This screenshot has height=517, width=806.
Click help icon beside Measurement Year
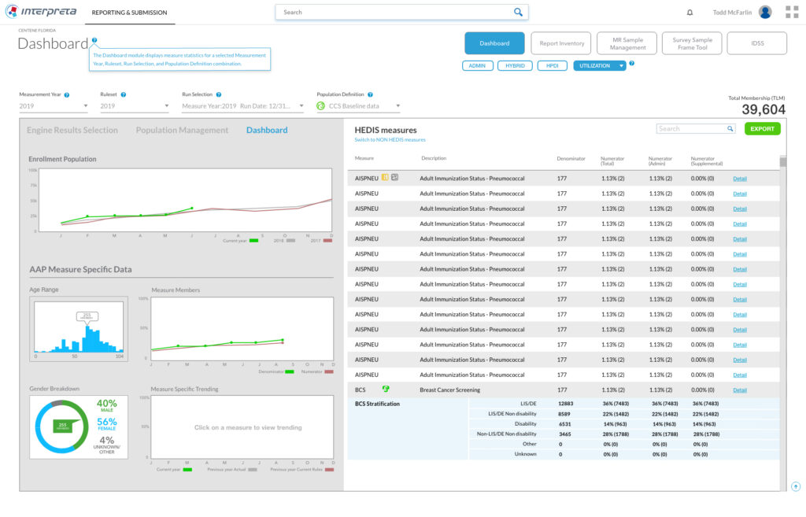tap(67, 94)
